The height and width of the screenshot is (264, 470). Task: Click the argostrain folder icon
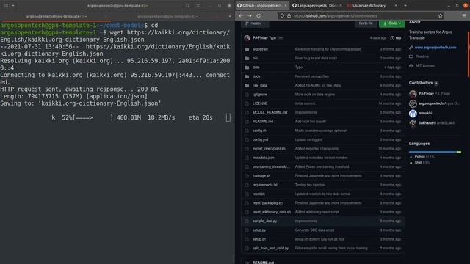tap(247, 49)
